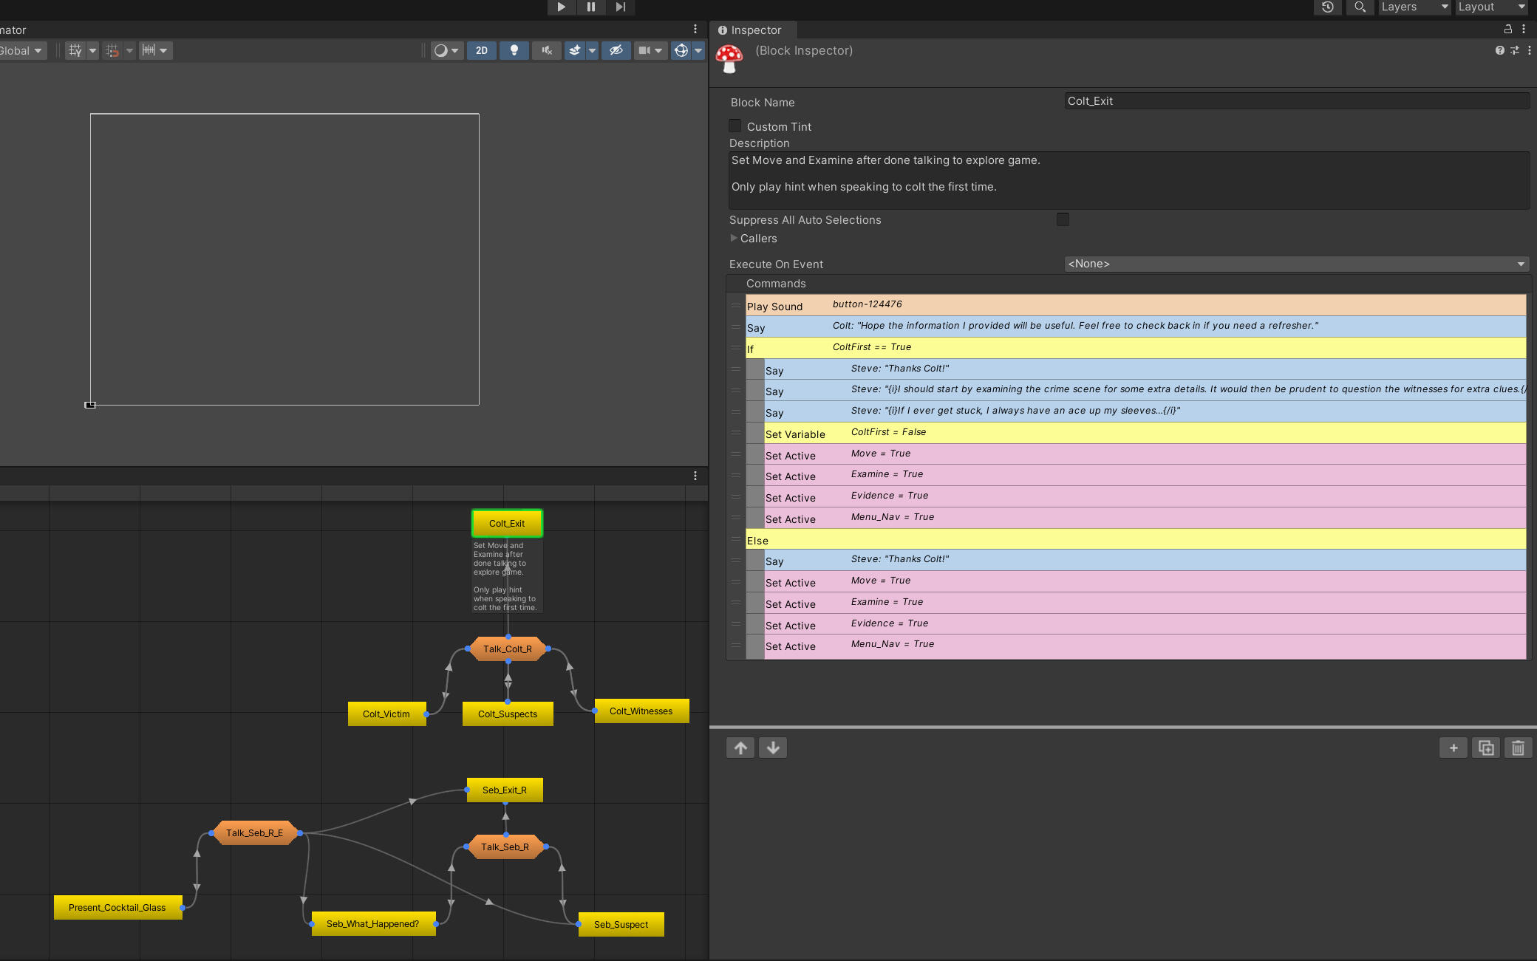Expand the Callers foldout

click(x=734, y=239)
